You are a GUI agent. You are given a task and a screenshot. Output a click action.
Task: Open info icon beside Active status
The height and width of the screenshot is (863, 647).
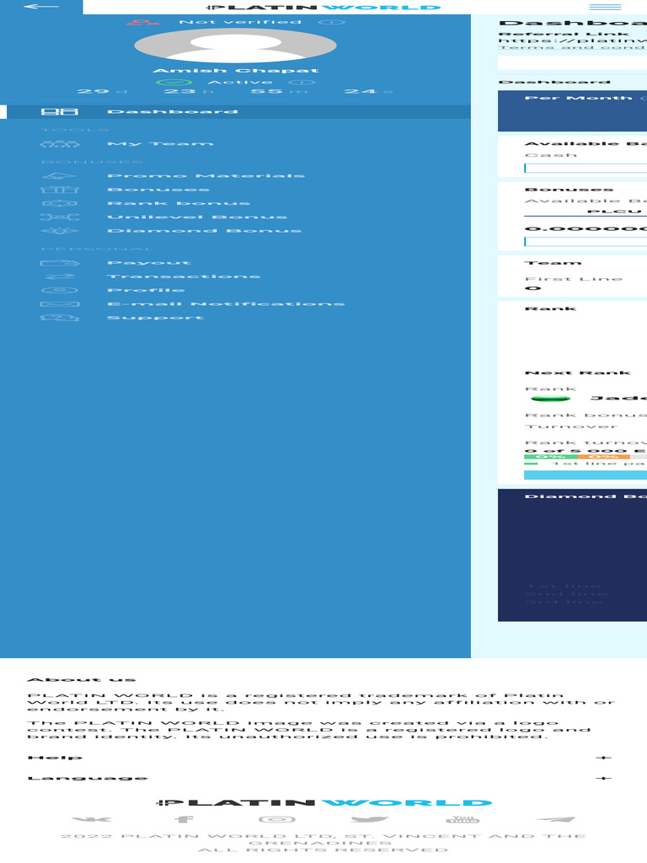(302, 83)
